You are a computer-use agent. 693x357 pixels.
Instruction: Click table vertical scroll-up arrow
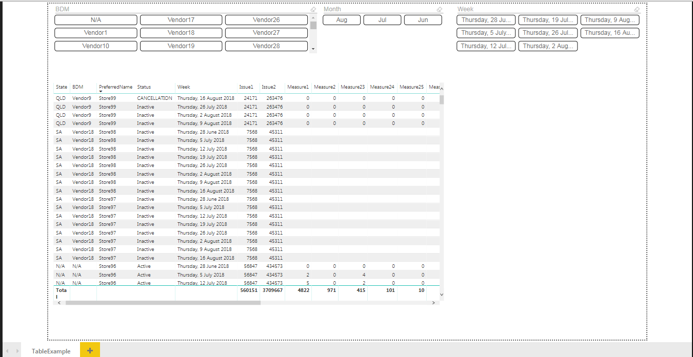[x=442, y=89]
